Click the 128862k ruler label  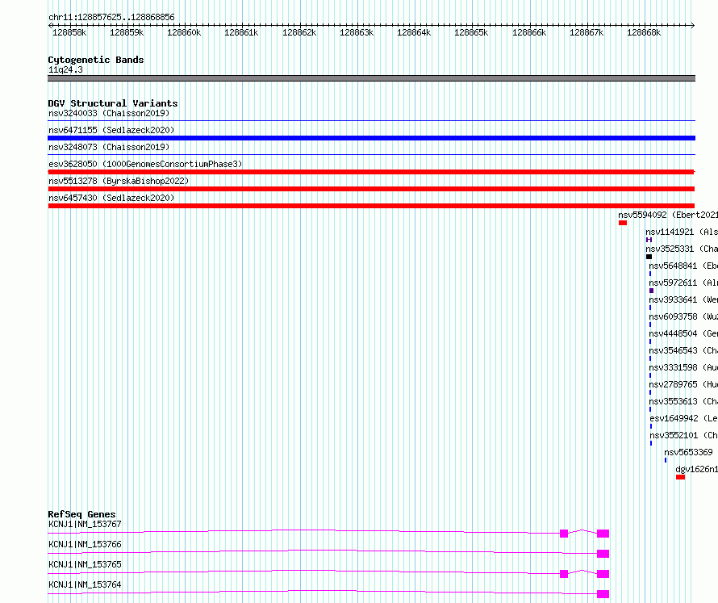point(299,32)
